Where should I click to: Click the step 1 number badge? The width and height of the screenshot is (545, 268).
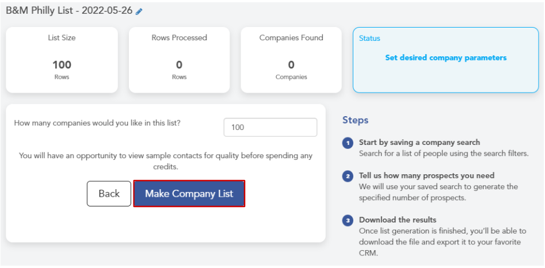tap(348, 143)
